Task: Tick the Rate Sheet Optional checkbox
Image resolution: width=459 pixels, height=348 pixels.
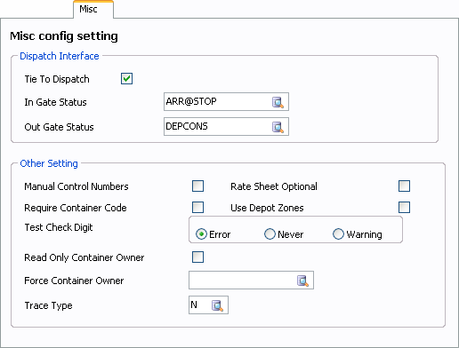Action: tap(404, 186)
